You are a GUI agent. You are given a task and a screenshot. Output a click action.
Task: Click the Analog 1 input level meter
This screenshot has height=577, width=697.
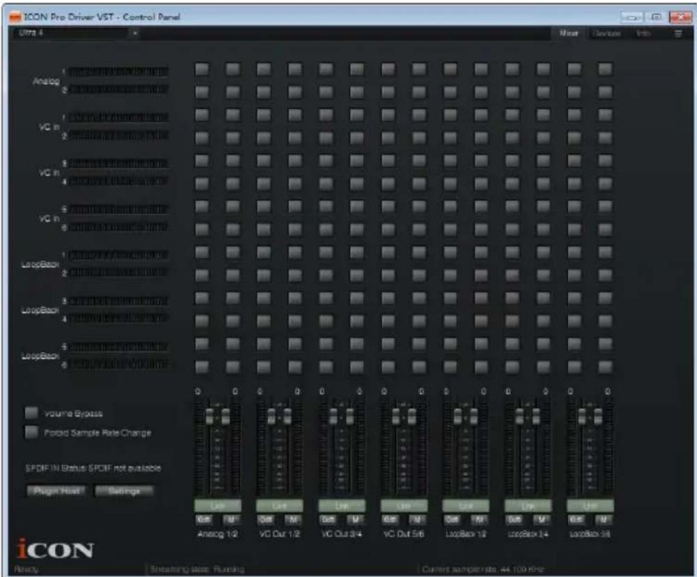click(118, 72)
